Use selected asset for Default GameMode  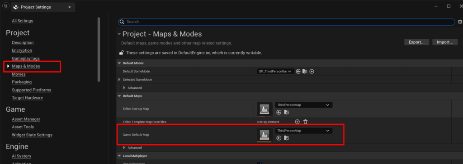[298, 72]
